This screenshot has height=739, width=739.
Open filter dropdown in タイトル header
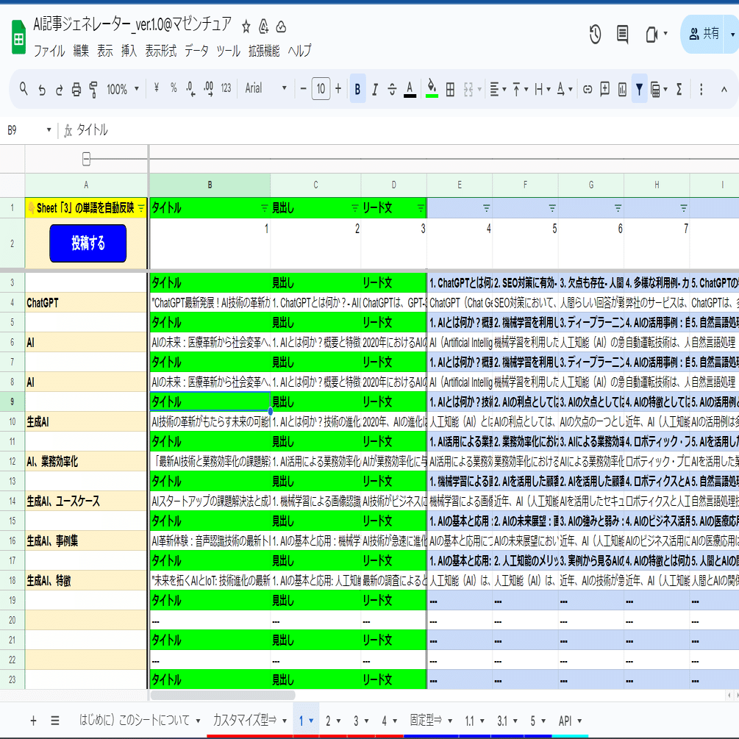click(x=265, y=208)
